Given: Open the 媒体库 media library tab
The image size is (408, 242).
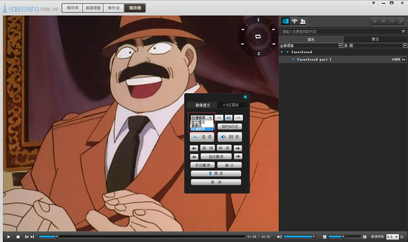Looking at the screenshot, I should tap(73, 8).
